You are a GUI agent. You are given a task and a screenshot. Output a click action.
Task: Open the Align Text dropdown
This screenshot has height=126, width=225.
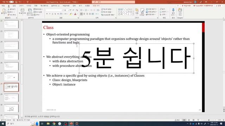(107, 12)
